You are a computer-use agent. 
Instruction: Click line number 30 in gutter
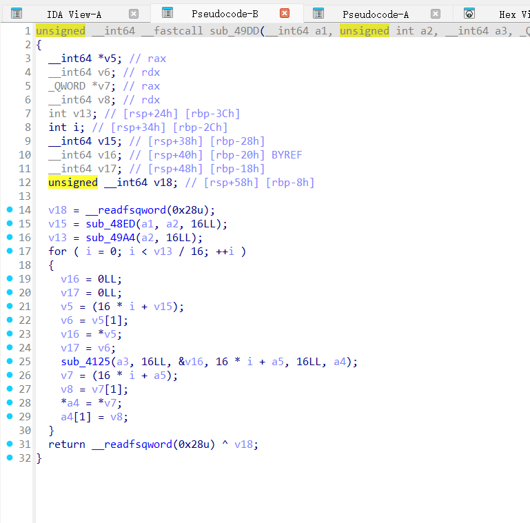point(25,431)
